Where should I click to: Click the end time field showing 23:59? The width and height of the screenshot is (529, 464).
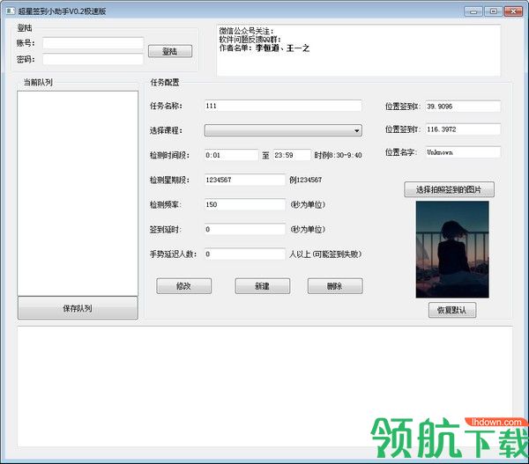(292, 155)
